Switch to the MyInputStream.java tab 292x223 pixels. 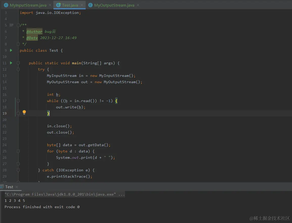click(28, 5)
